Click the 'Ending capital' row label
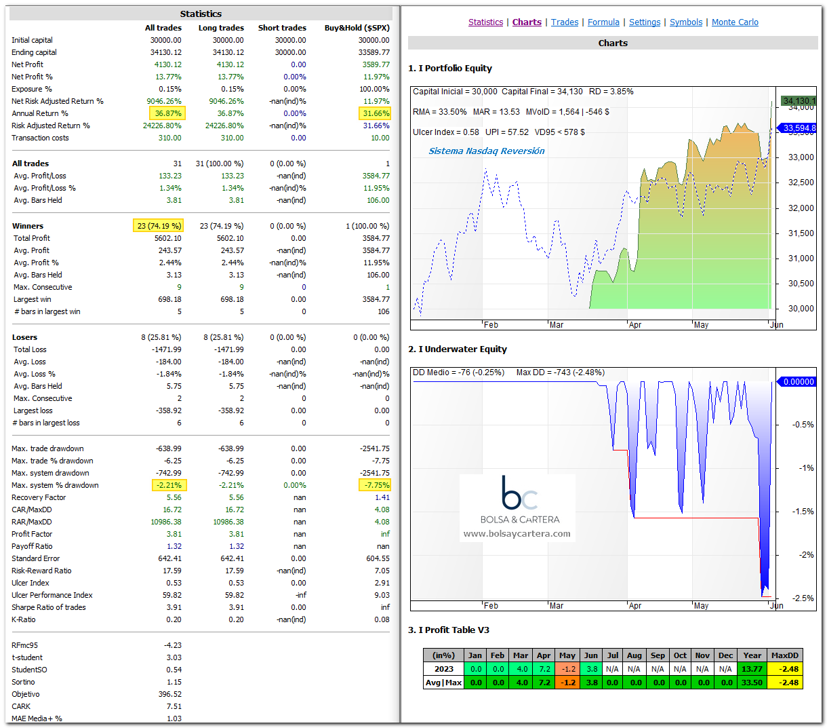This screenshot has height=728, width=827. [34, 52]
